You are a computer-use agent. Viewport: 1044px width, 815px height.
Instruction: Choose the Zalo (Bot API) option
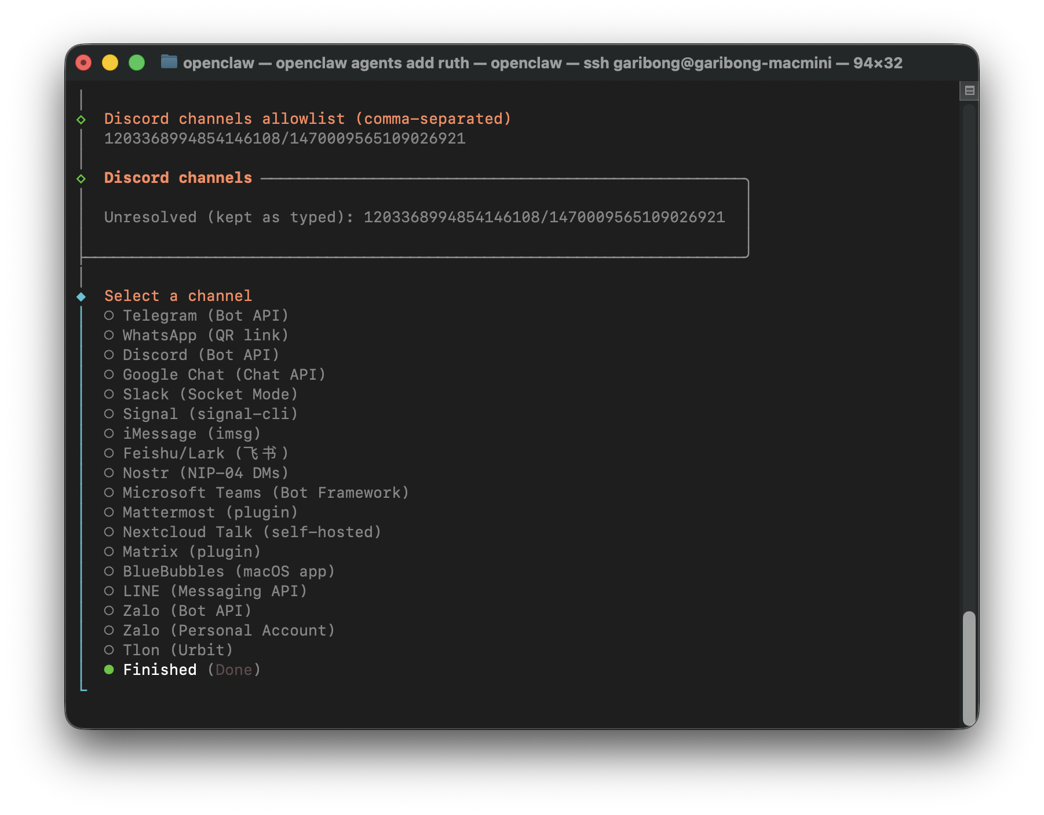point(178,611)
